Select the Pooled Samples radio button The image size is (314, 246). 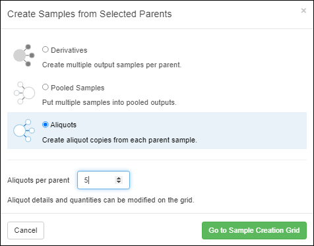tap(46, 87)
